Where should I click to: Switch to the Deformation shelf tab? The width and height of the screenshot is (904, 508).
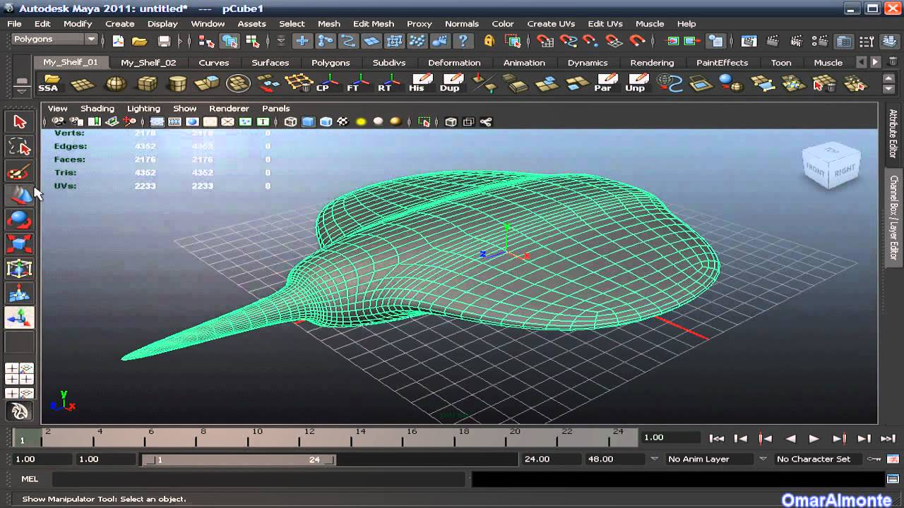pyautogui.click(x=454, y=62)
